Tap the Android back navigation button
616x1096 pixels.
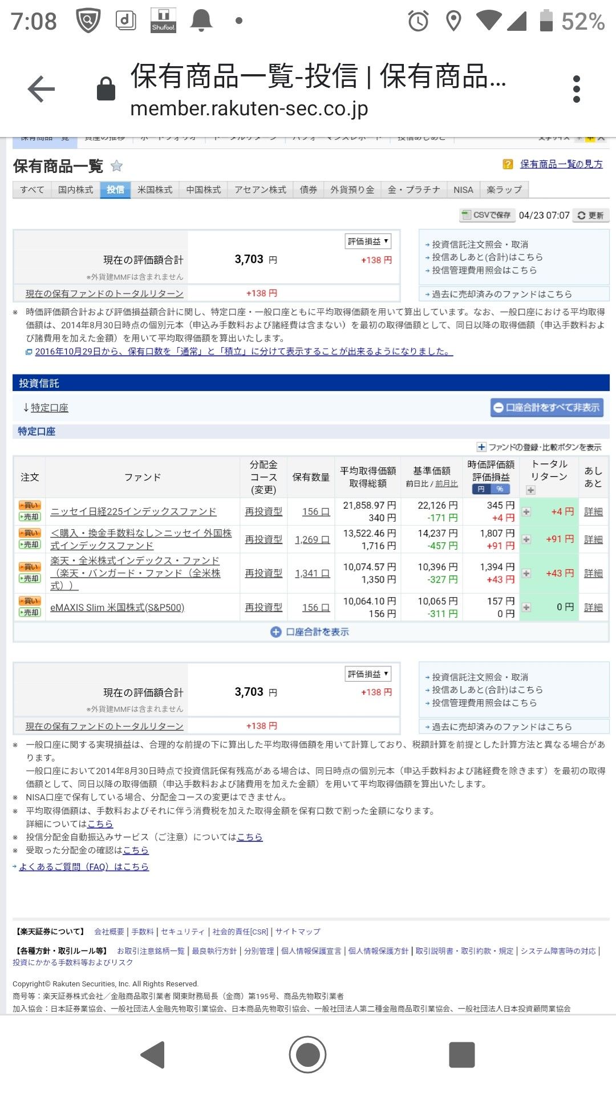pos(153,1054)
